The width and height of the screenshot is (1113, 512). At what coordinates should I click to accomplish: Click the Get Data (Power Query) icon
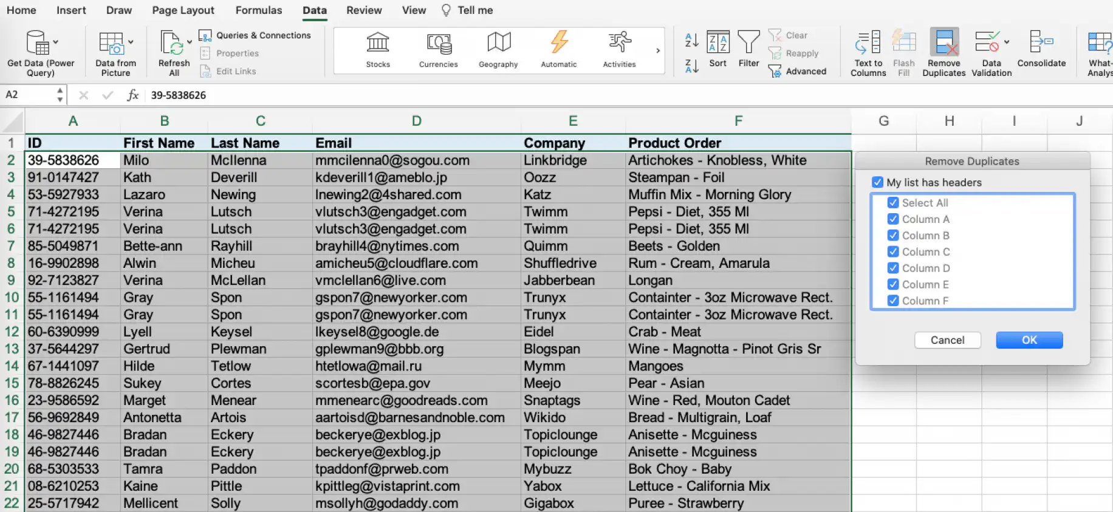coord(38,43)
